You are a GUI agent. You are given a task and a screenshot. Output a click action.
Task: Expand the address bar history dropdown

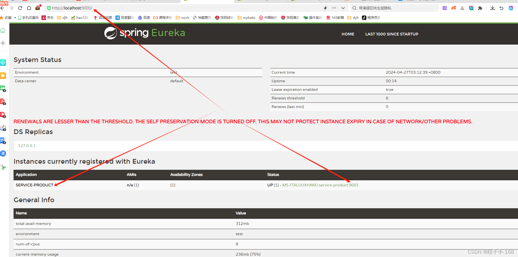(343, 8)
